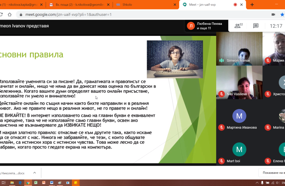Open a new browser tab
Image resolution: width=285 pixels, height=186 pixels.
pyautogui.click(x=252, y=5)
